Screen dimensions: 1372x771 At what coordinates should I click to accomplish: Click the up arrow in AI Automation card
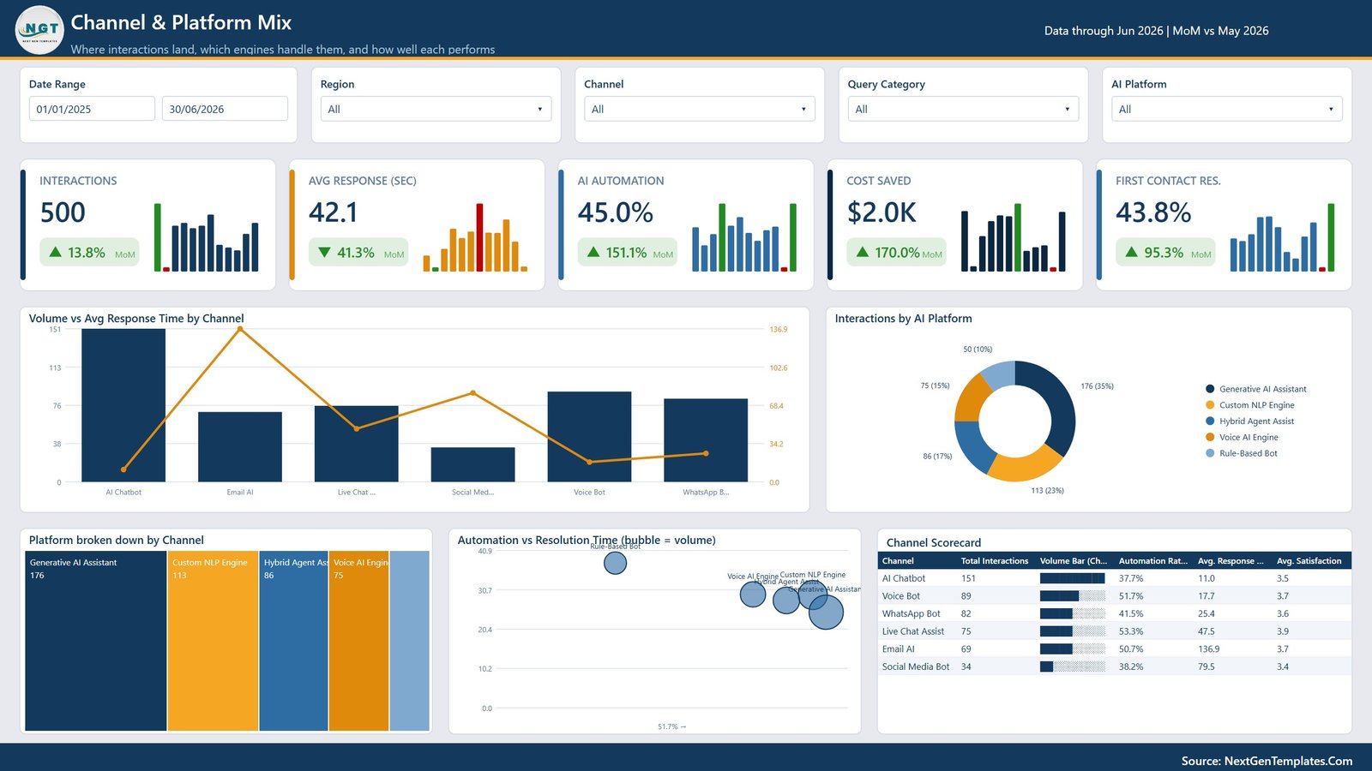pyautogui.click(x=593, y=253)
